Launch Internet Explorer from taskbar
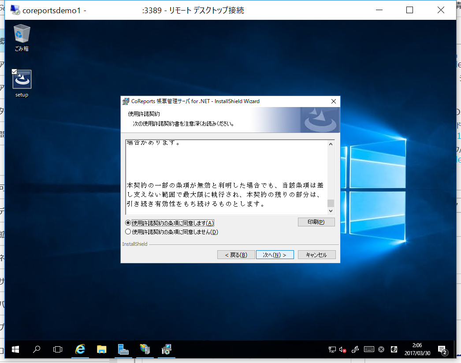 coord(80,349)
